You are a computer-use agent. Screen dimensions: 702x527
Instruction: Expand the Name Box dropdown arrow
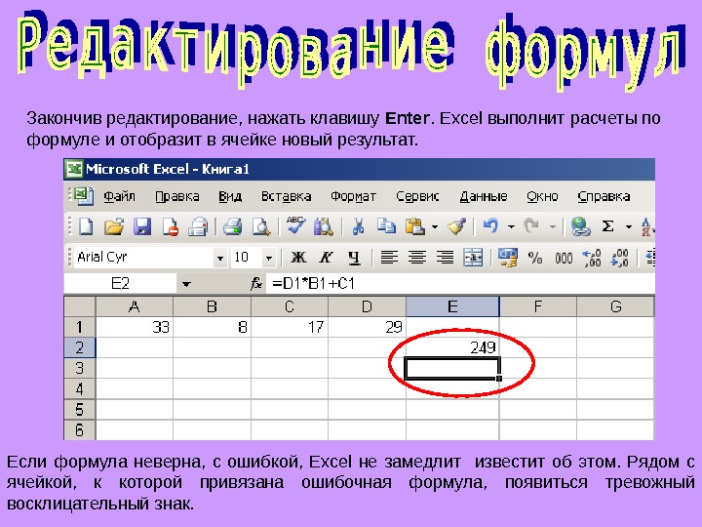coord(186,284)
